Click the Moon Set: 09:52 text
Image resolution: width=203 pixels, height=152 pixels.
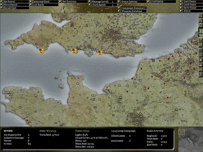(x=85, y=147)
